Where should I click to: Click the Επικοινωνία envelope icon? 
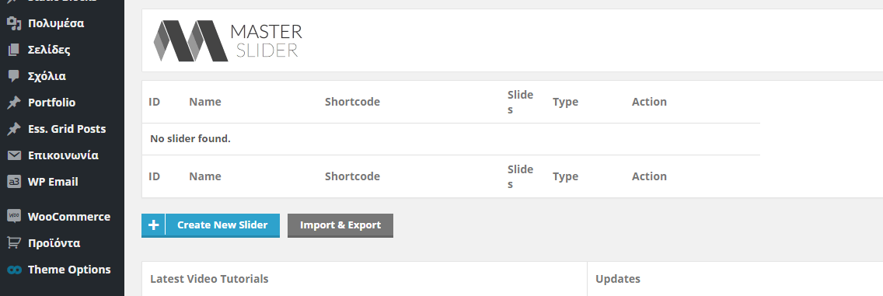click(14, 155)
